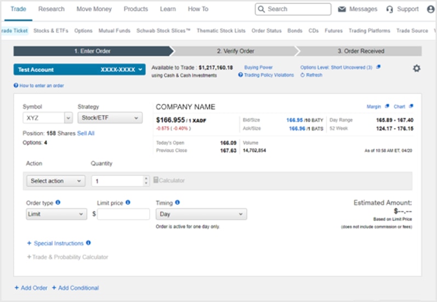Switch to the Order Status tab
Image resolution: width=437 pixels, height=302 pixels.
point(266,31)
